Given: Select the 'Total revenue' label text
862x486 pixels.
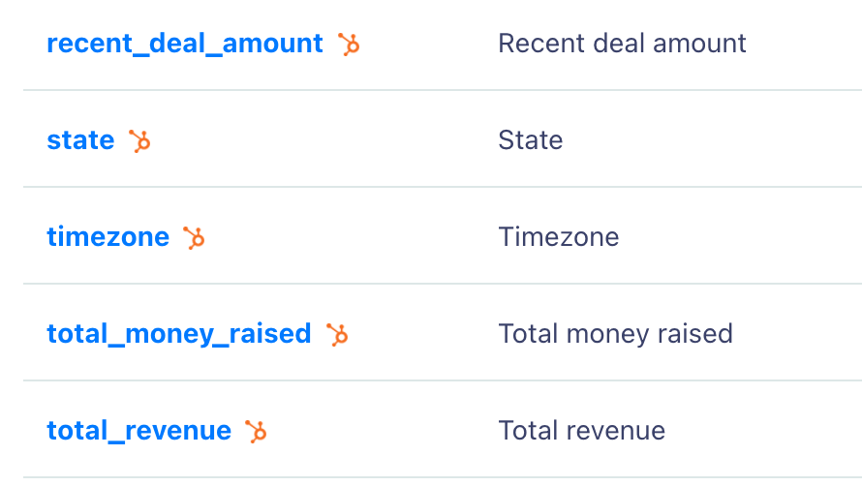Looking at the screenshot, I should pyautogui.click(x=582, y=431).
